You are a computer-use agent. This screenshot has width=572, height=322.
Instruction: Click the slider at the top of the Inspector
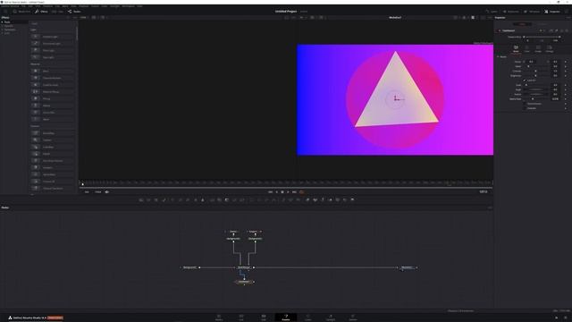coord(542,37)
